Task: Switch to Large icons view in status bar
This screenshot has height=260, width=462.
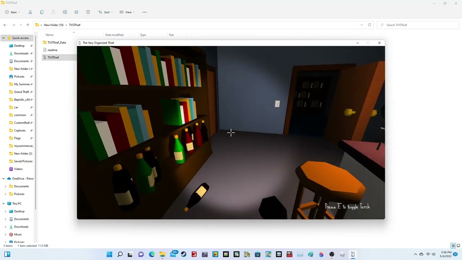Action: click(458, 246)
